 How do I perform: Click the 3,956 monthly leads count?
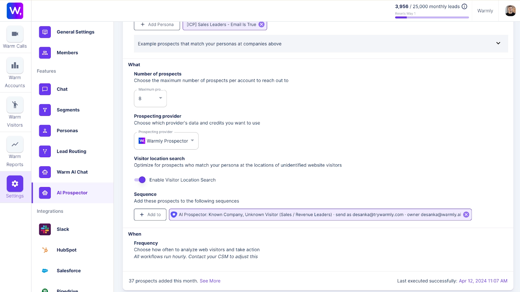click(402, 6)
